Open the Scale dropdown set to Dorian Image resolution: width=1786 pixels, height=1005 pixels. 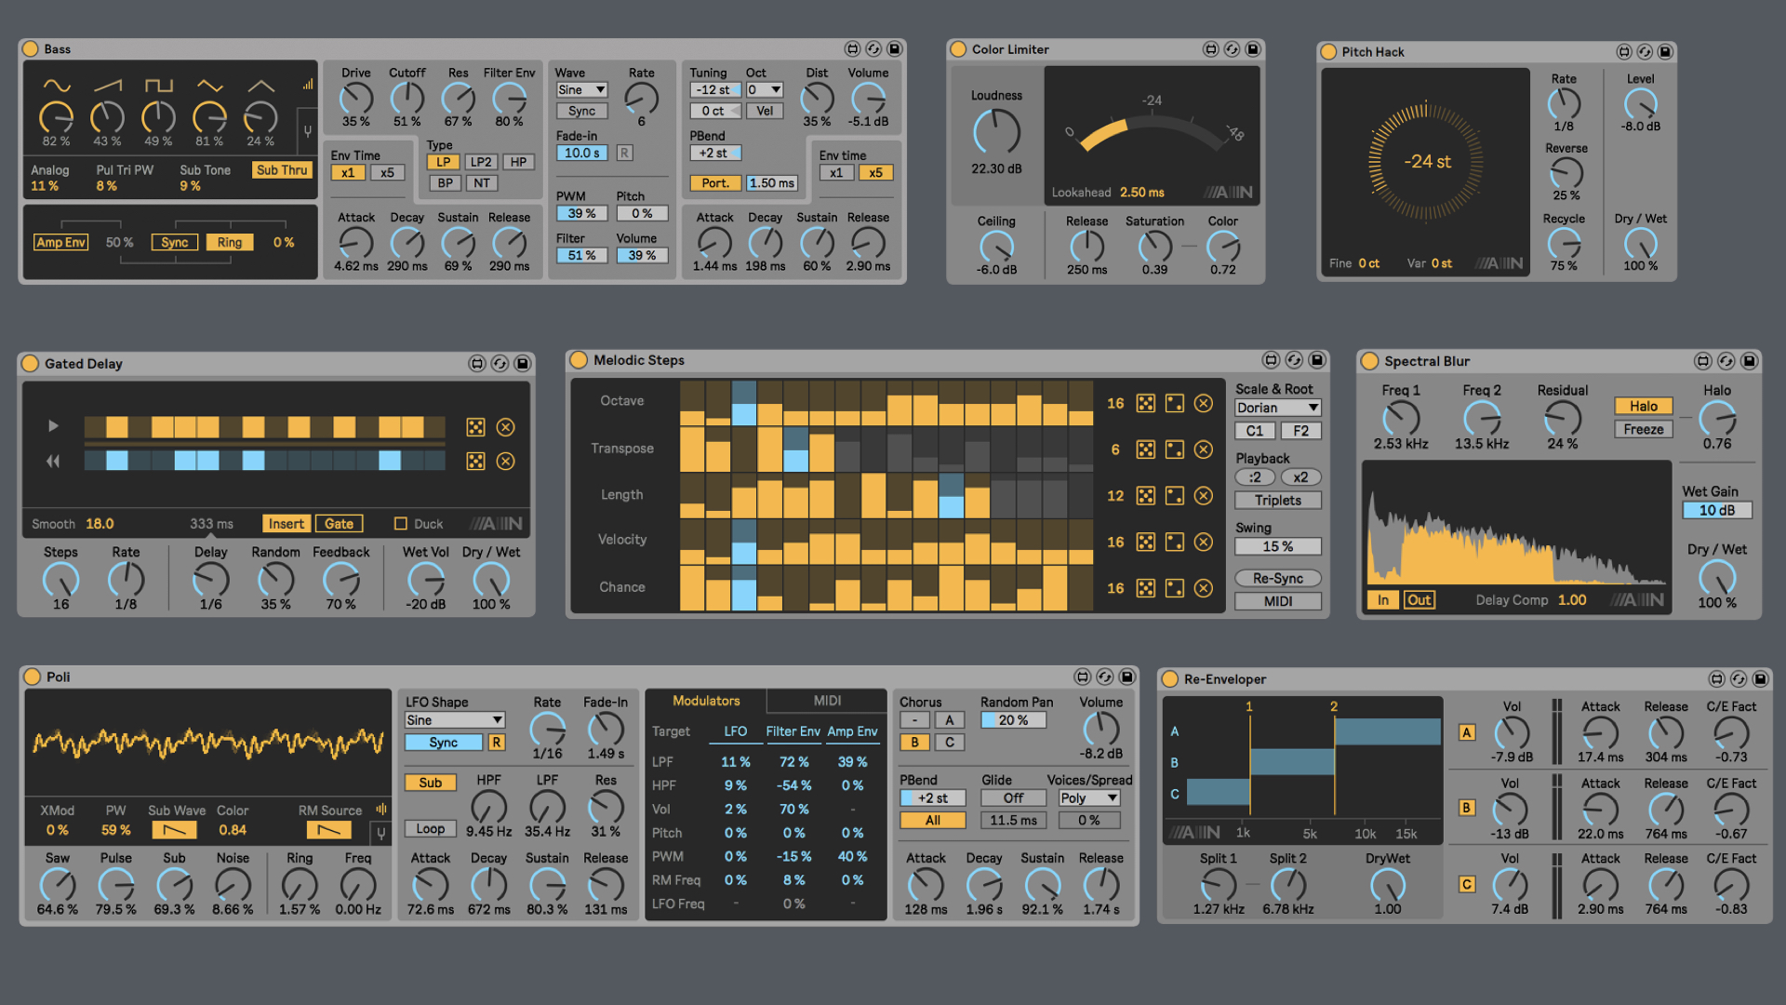coord(1277,407)
